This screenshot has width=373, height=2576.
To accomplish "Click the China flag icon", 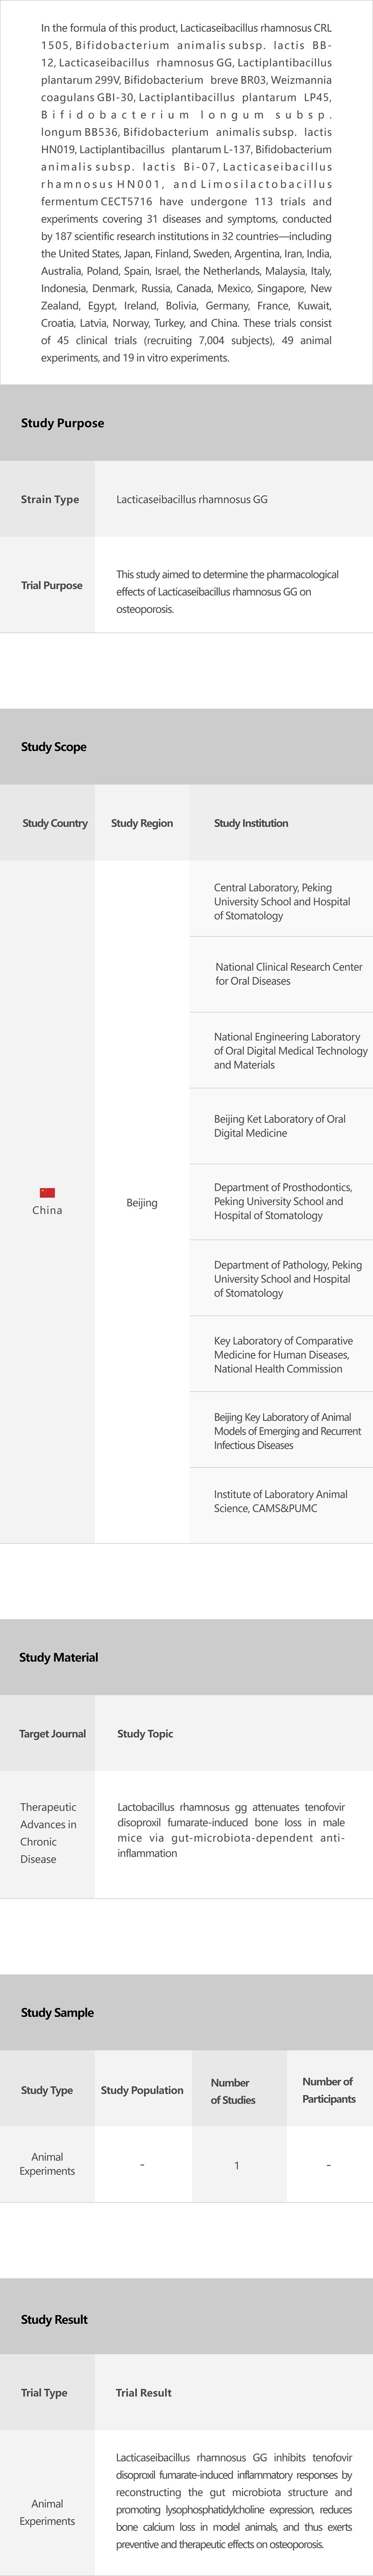I will 47,1192.
